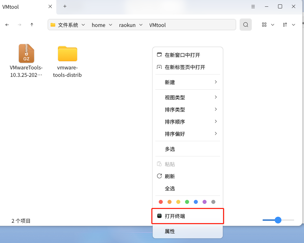Open the 排序偏好 submenu

point(188,134)
